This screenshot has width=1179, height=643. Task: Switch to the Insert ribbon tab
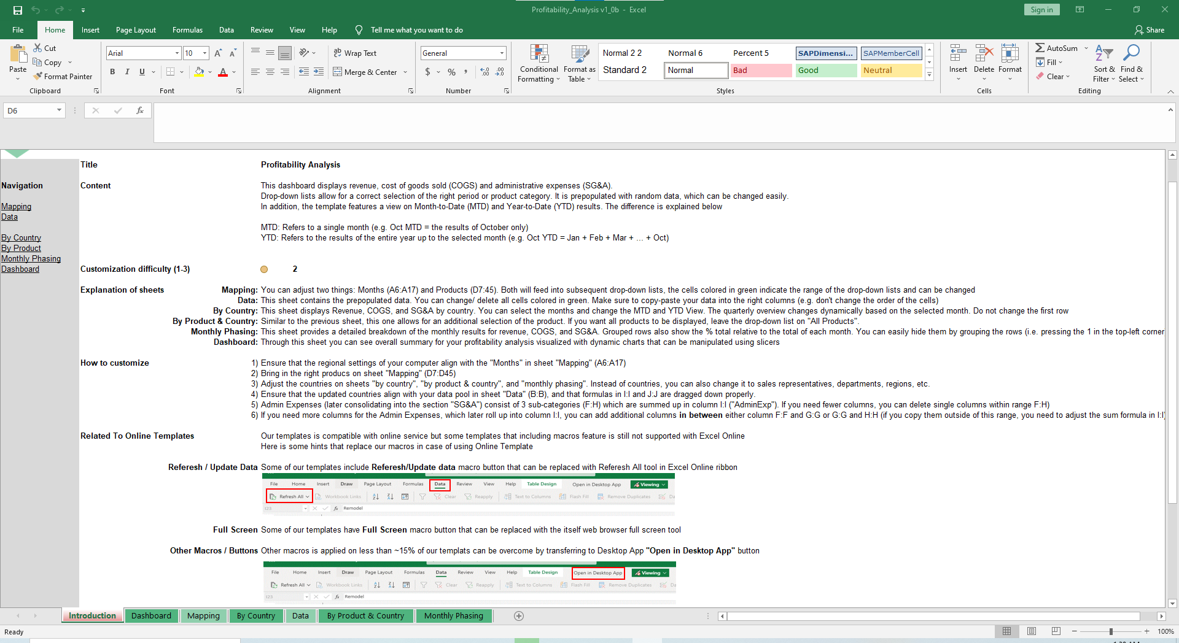(x=90, y=30)
